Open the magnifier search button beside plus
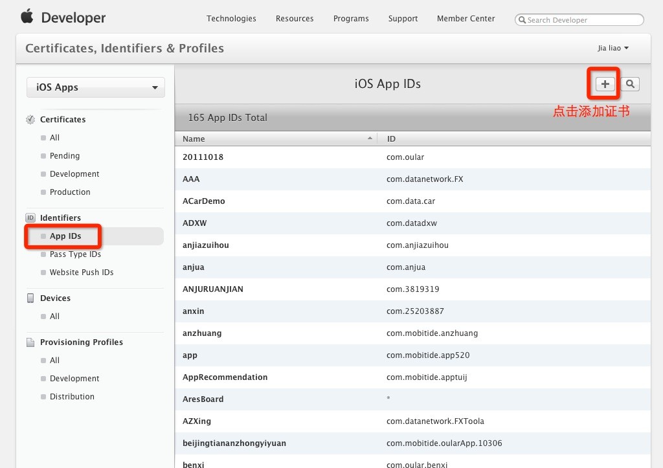Image resolution: width=663 pixels, height=468 pixels. [630, 84]
